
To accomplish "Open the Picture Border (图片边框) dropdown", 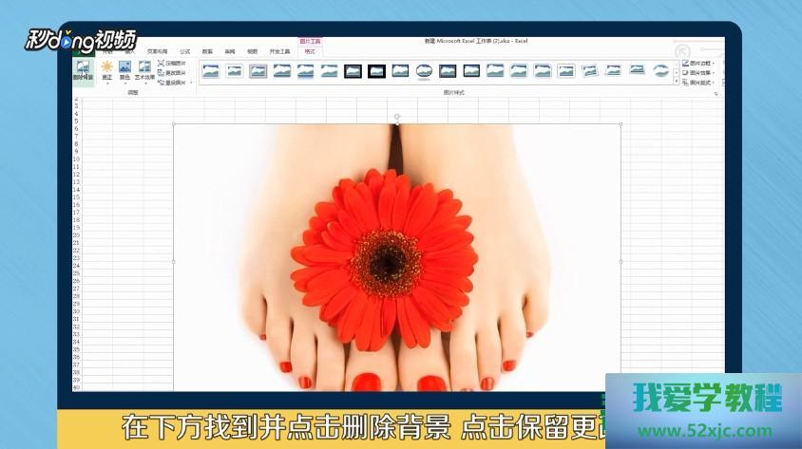I will pos(698,64).
